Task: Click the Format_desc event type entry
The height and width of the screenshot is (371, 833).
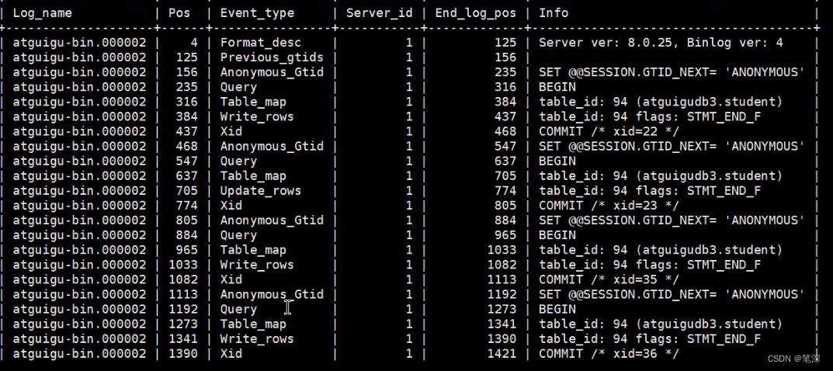Action: coord(260,43)
